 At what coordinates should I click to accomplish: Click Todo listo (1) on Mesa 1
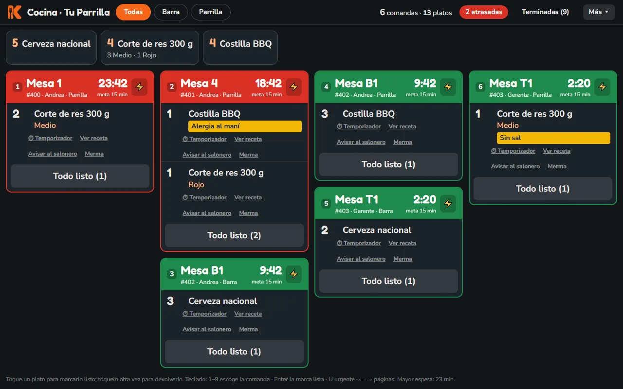pos(80,176)
